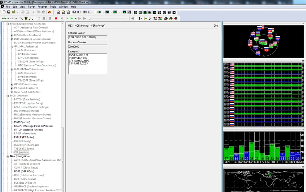Collapse the MGA (Multiple GNSS Assistance) node

8,24
